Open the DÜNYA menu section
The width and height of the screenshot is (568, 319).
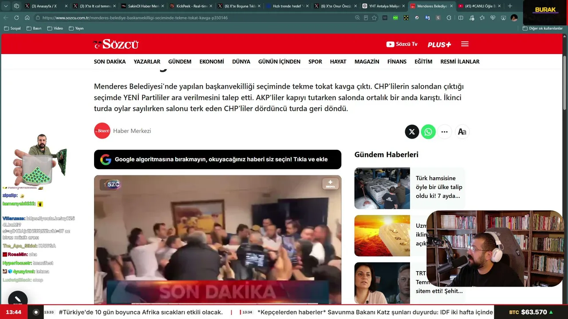[241, 62]
